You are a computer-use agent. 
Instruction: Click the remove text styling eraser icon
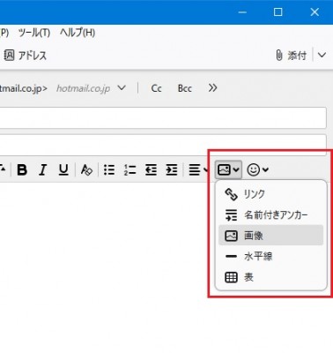86,169
